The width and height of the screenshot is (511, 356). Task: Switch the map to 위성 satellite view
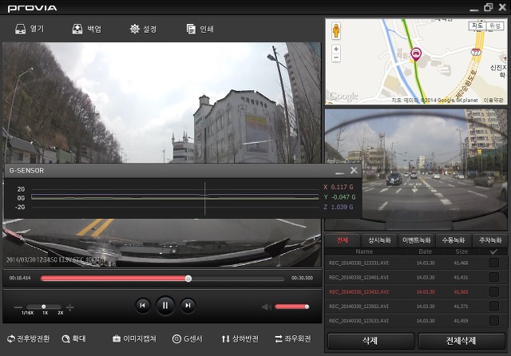click(x=495, y=26)
